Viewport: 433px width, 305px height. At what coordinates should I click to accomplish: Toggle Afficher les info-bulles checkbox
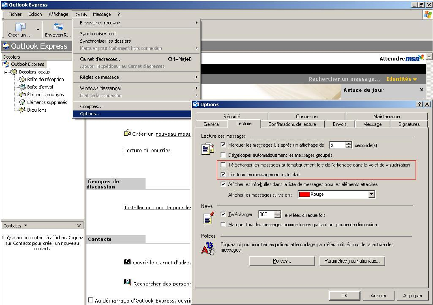pyautogui.click(x=223, y=184)
